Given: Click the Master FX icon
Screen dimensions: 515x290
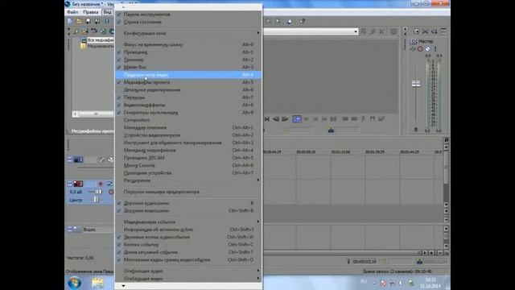Looking at the screenshot, I should pyautogui.click(x=413, y=49).
